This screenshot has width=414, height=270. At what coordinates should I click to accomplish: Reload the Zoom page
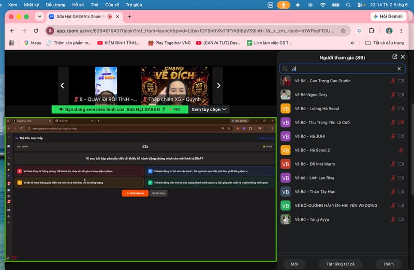36,31
